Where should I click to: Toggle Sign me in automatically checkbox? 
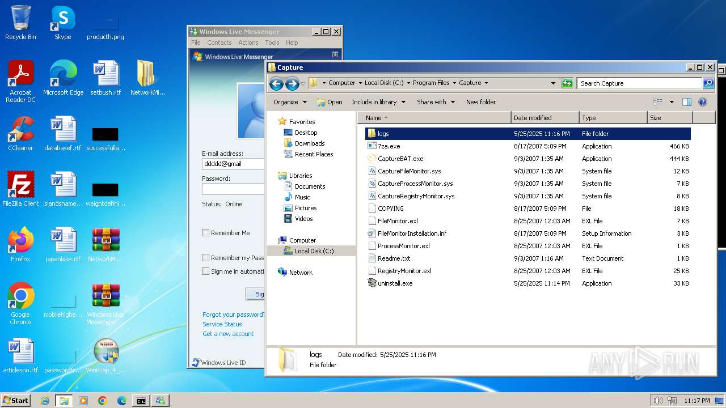[206, 271]
